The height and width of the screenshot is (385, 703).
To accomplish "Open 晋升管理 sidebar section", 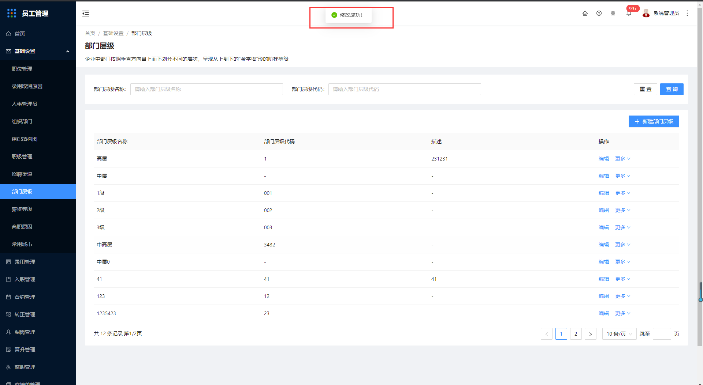I will pyautogui.click(x=38, y=350).
